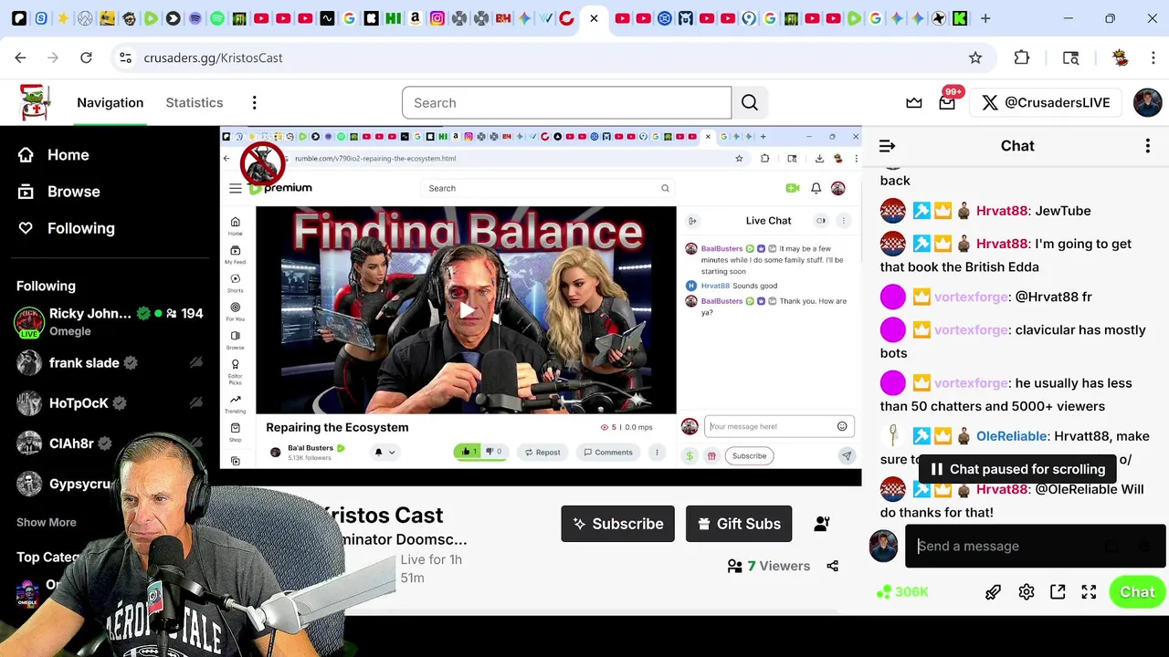The width and height of the screenshot is (1169, 657).
Task: Toggle notifications for ClAh8r
Action: tap(195, 443)
